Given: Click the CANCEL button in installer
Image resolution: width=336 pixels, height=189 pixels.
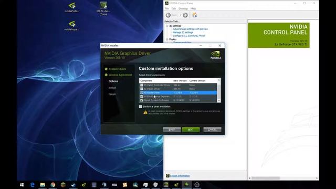Looking at the screenshot, I should tap(212, 130).
